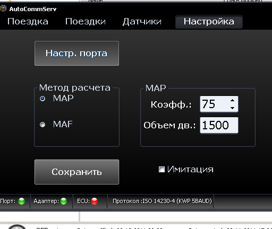Select the Настройка tab
Viewport: 272px width, 229px height.
209,22
